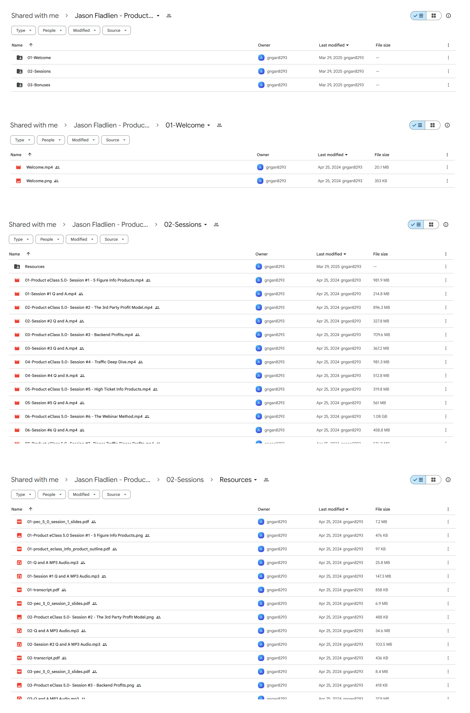Toggle grid layout in the Resources panel

[x=433, y=479]
